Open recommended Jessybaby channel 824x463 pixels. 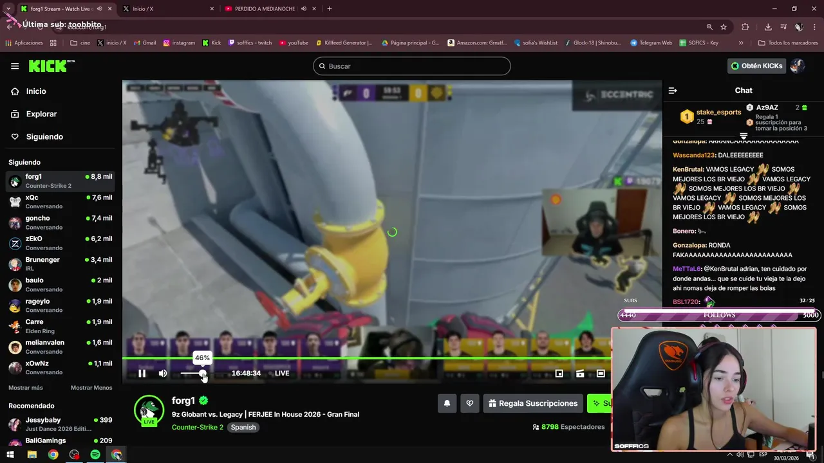click(x=61, y=424)
